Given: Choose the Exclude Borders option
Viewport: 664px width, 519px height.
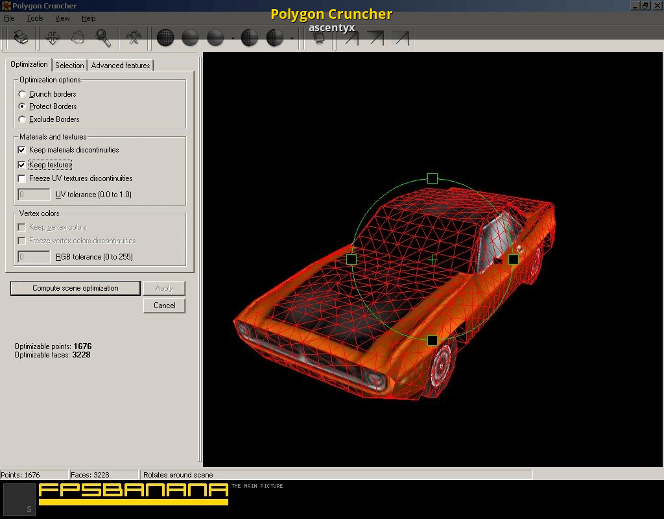Looking at the screenshot, I should tap(23, 119).
